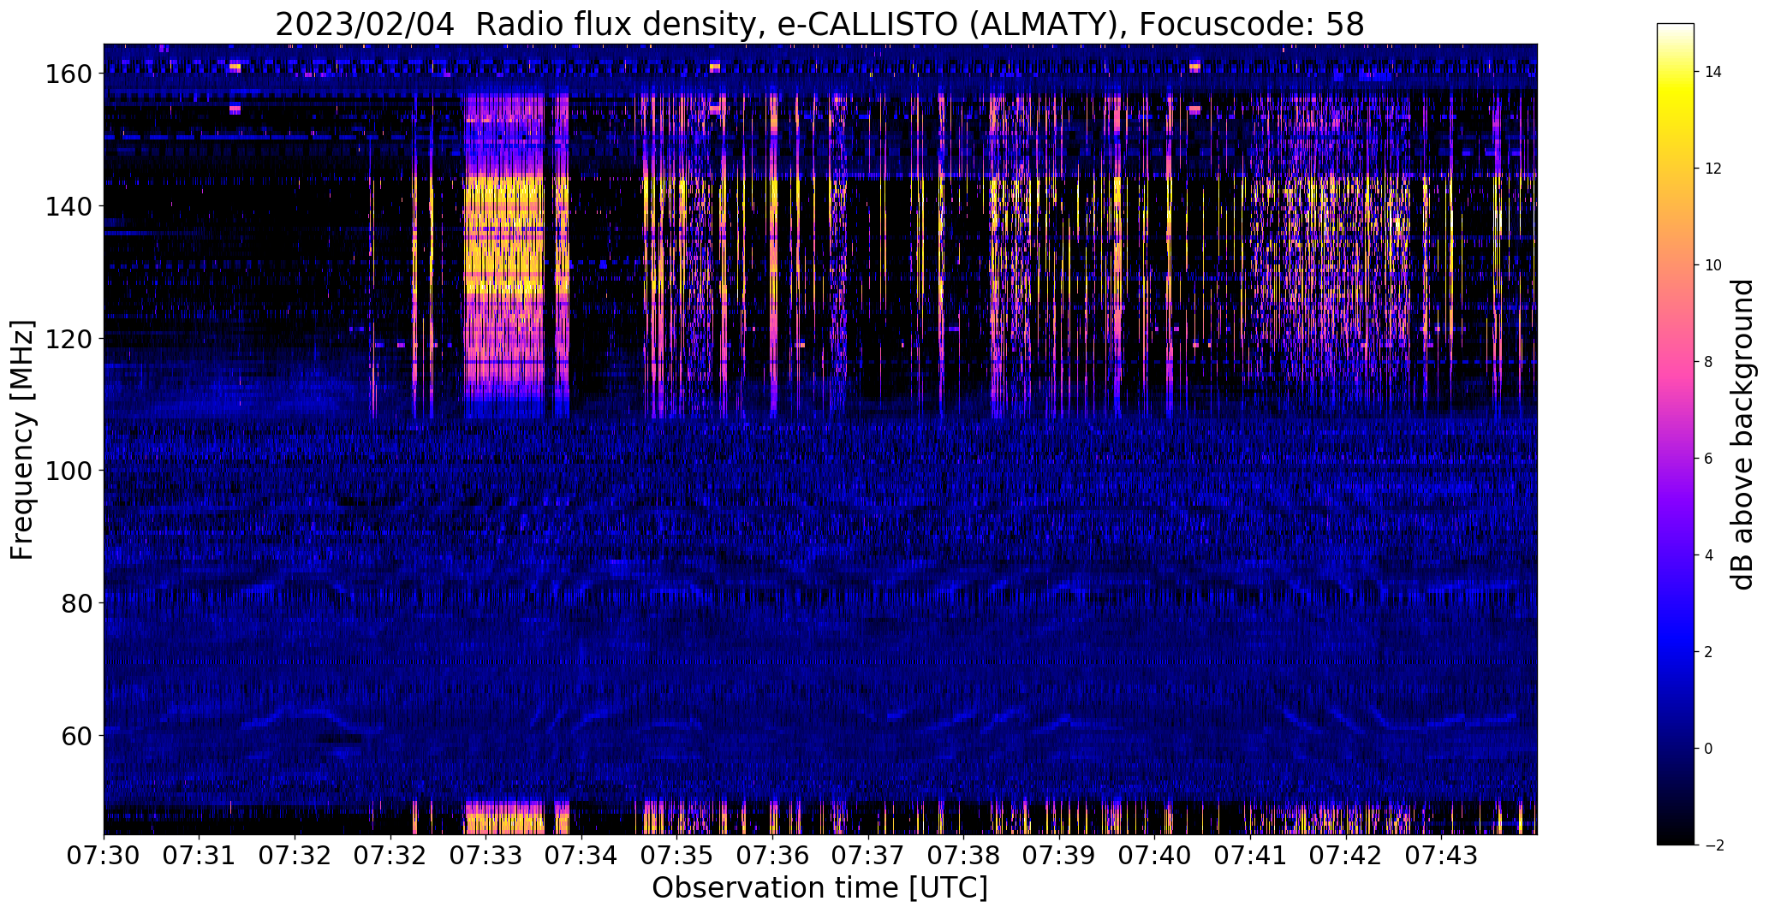Click the "Frequency [MHz]" y-axis label

tap(22, 440)
